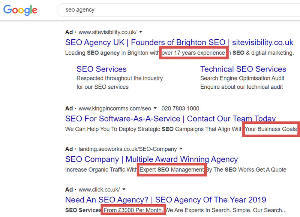Viewport: 300px width, 217px height.
Task: Open the dropdown next to landing.seoworks.co.uk
Action: click(x=181, y=149)
